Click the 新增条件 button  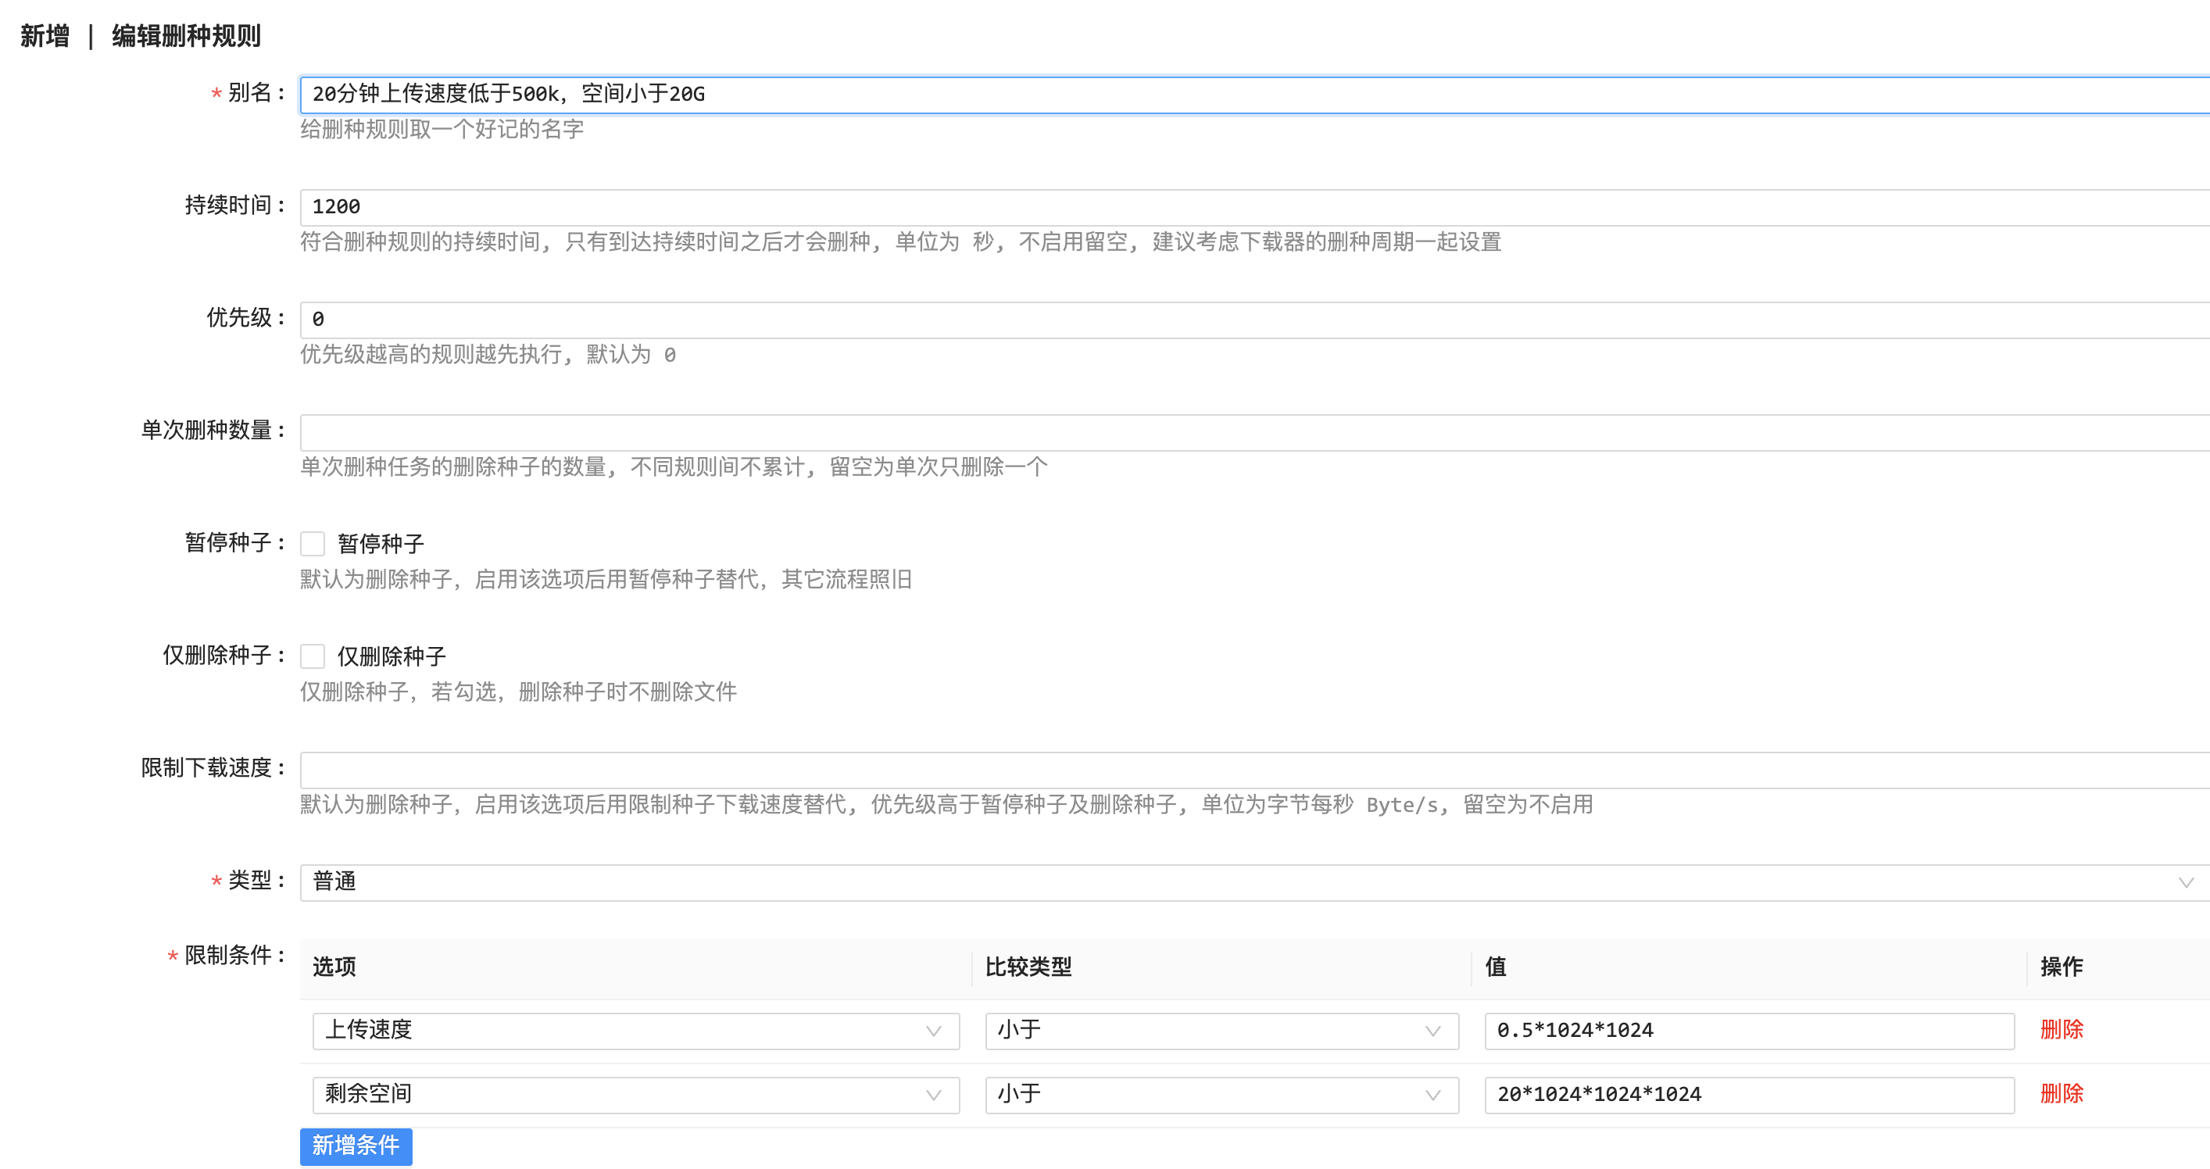[x=355, y=1146]
